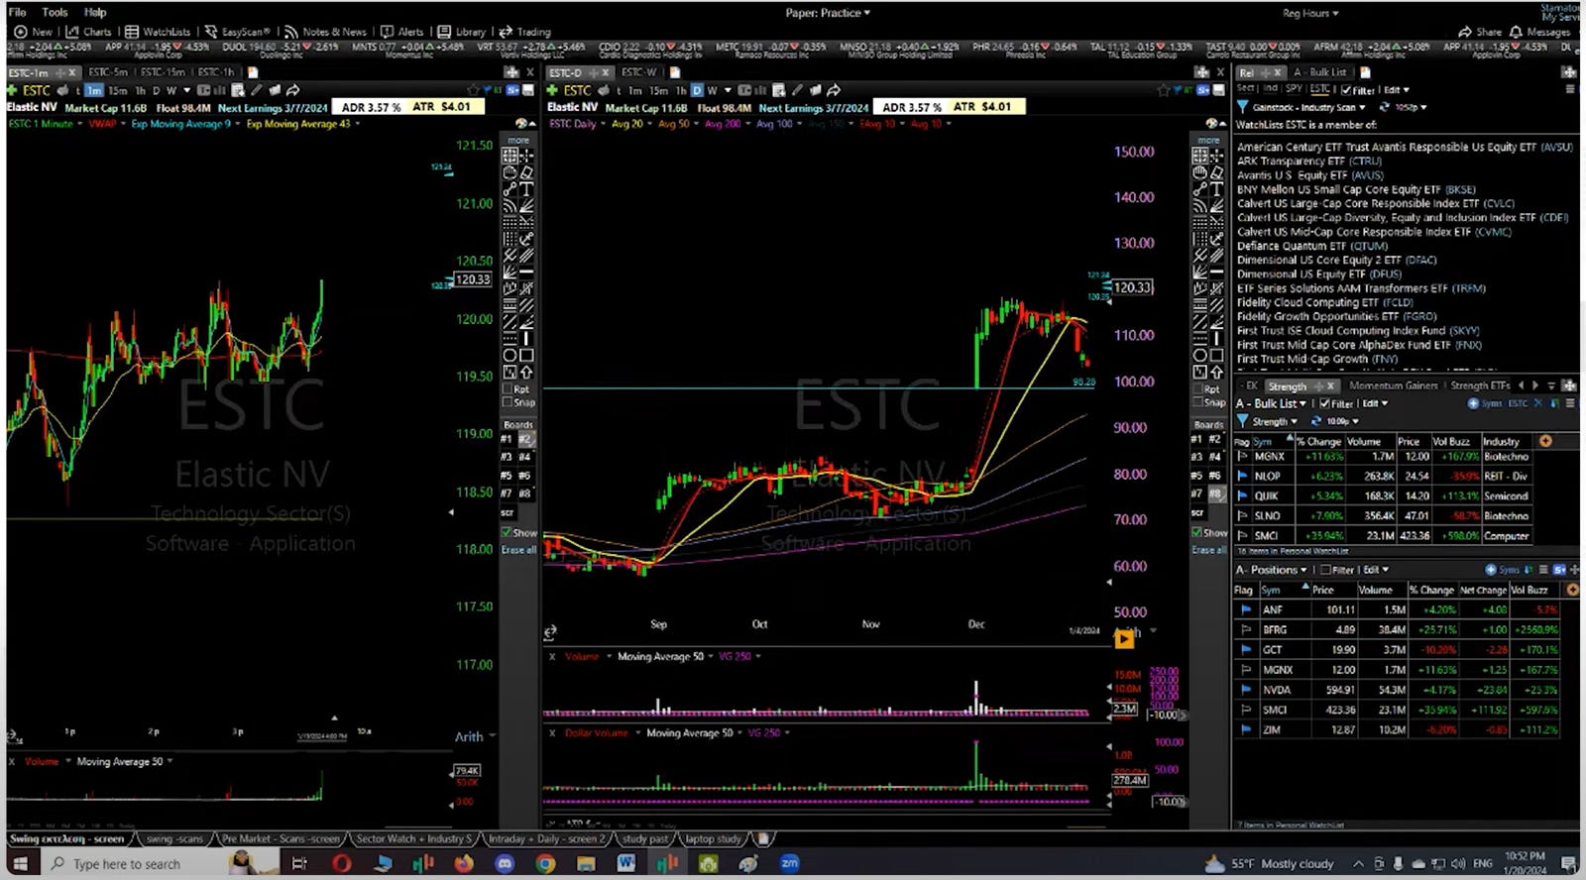Toggle Snap checkbox in daily chart drawing toolbar
This screenshot has width=1586, height=880.
coord(1197,402)
